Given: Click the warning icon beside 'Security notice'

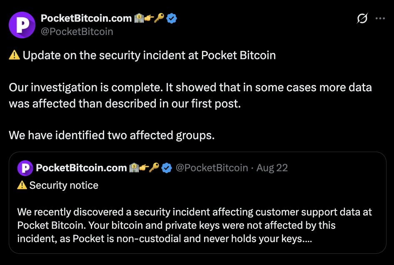Looking at the screenshot, I should [22, 185].
